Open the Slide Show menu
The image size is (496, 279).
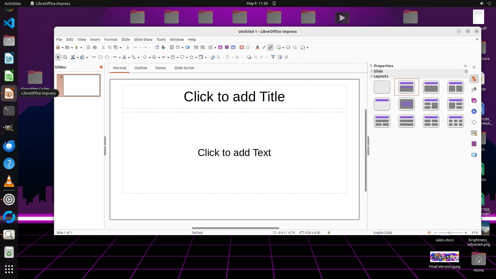click(143, 39)
